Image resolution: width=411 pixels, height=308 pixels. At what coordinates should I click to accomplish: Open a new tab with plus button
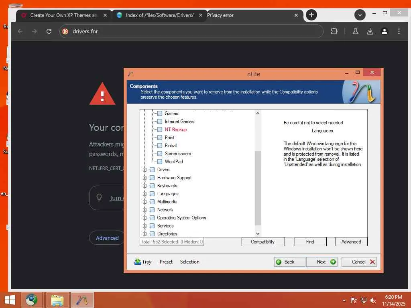point(311,15)
